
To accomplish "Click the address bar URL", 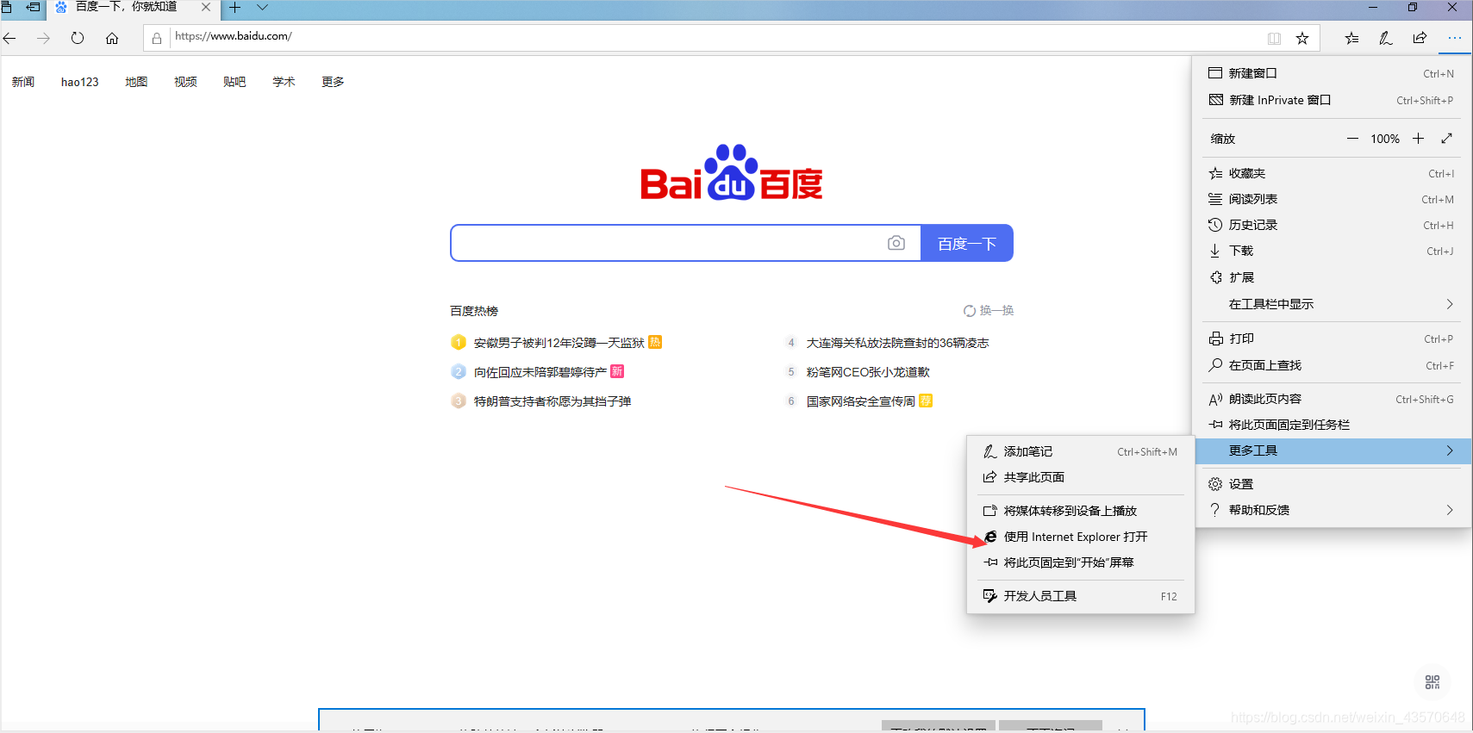I will click(x=234, y=36).
